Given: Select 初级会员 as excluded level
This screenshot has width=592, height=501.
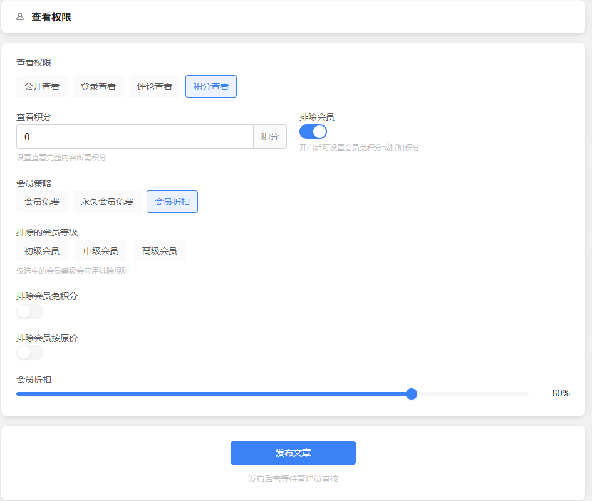Looking at the screenshot, I should [42, 251].
